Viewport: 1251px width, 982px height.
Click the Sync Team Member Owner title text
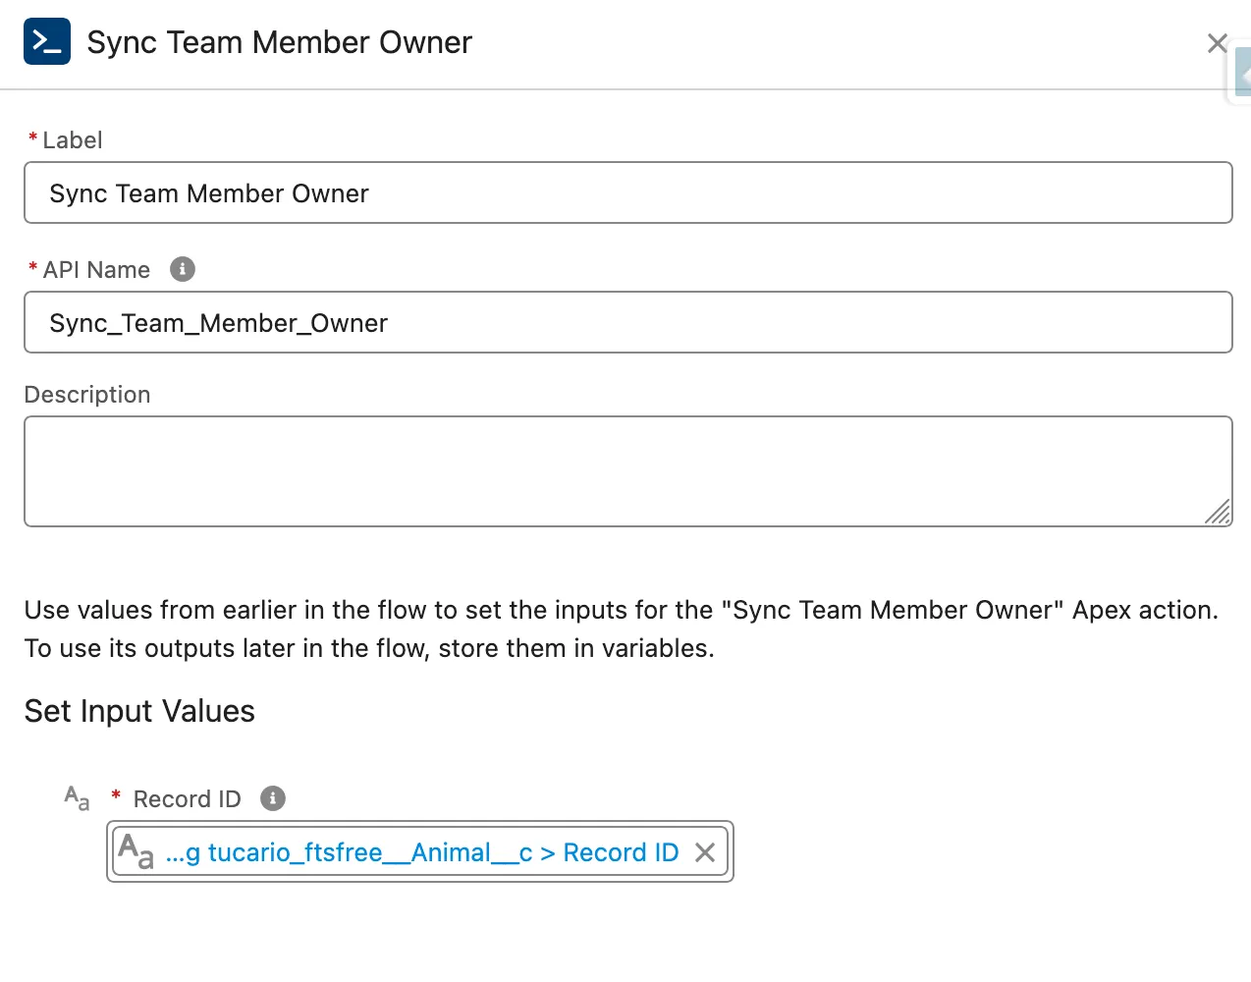[x=278, y=41]
